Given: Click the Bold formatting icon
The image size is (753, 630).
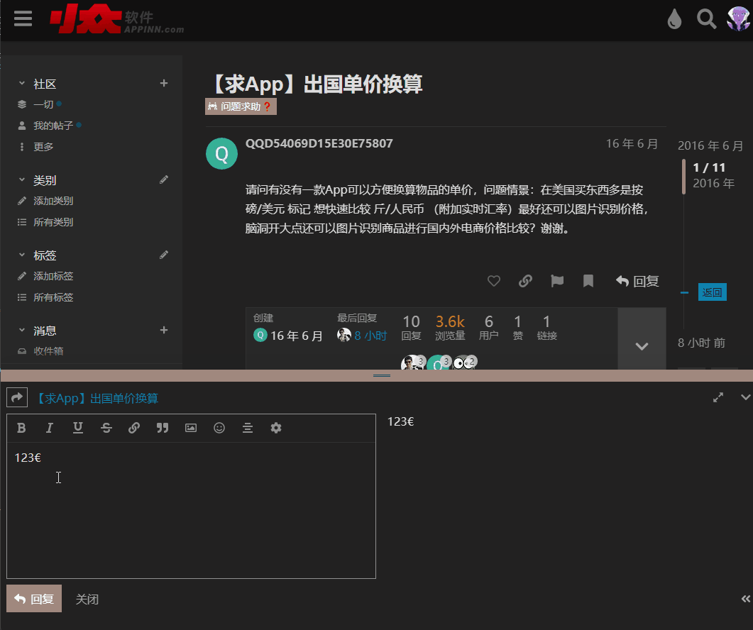Looking at the screenshot, I should pyautogui.click(x=21, y=428).
